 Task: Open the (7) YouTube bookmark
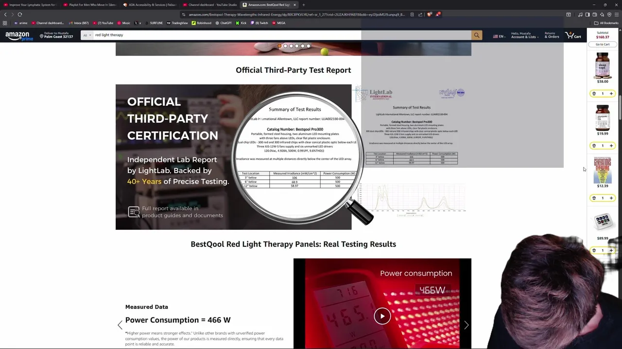point(103,23)
